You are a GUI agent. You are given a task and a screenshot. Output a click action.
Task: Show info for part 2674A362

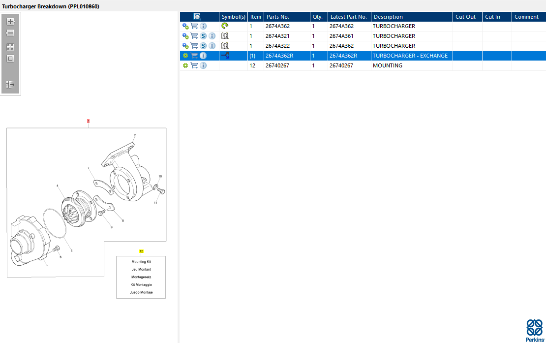coord(203,26)
